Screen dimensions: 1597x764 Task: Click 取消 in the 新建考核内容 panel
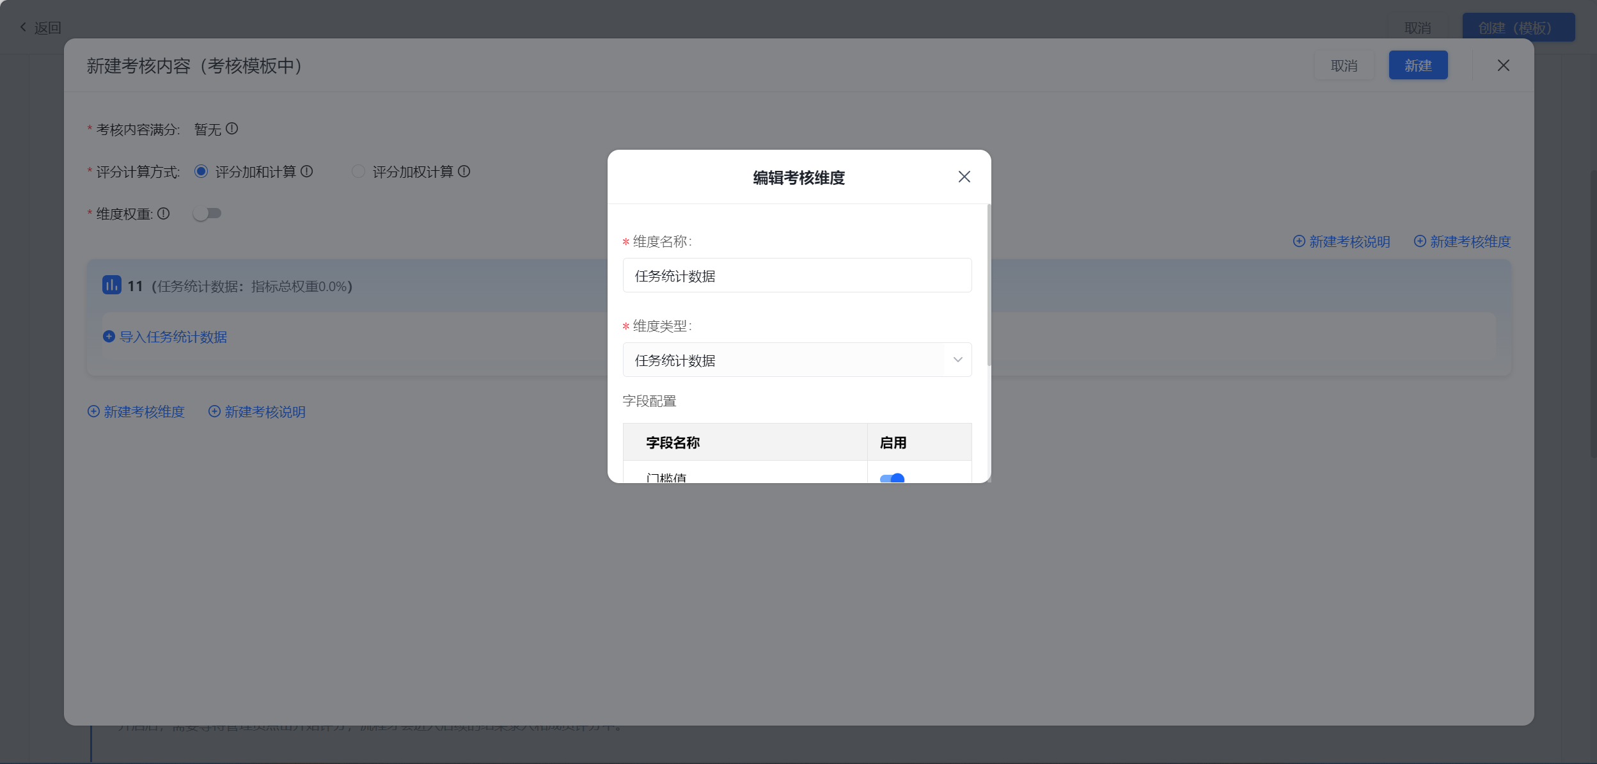1344,65
